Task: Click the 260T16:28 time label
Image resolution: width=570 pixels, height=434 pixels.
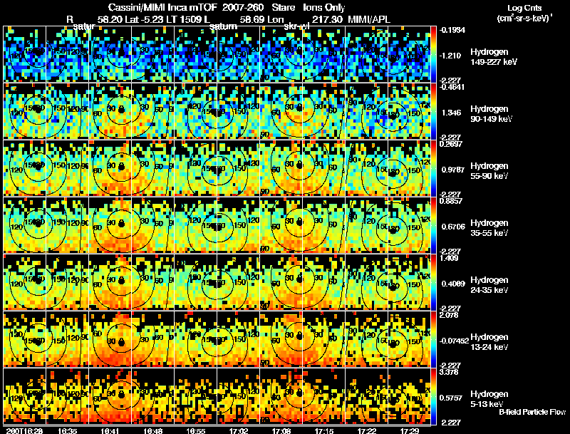Action: pos(24,430)
